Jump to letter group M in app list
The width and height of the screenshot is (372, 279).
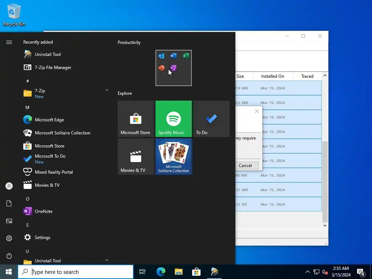(x=28, y=107)
